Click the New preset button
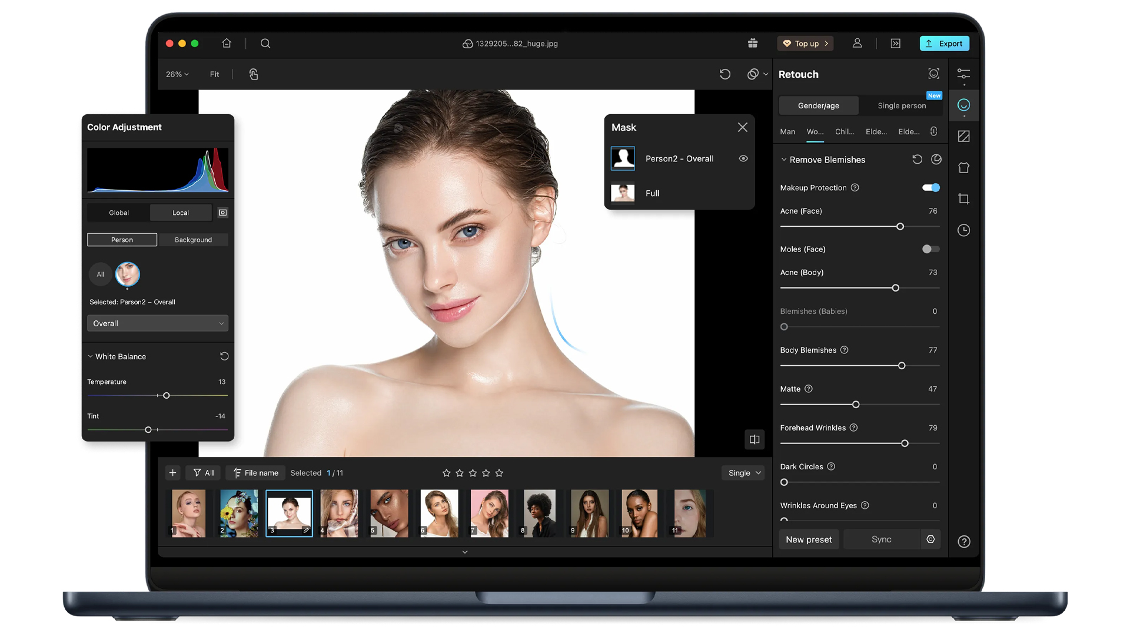Viewport: 1130px width, 636px height. (809, 539)
